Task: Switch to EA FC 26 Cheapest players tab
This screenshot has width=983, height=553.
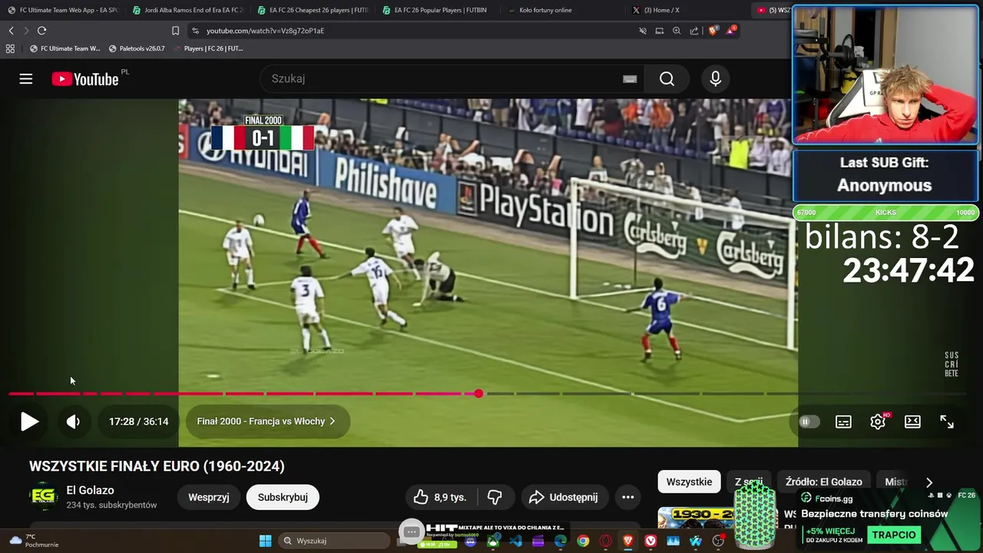Action: [313, 10]
